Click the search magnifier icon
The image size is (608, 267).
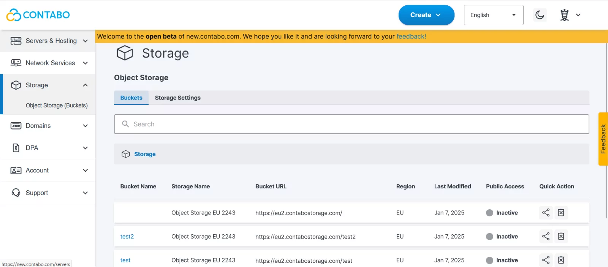pyautogui.click(x=125, y=124)
